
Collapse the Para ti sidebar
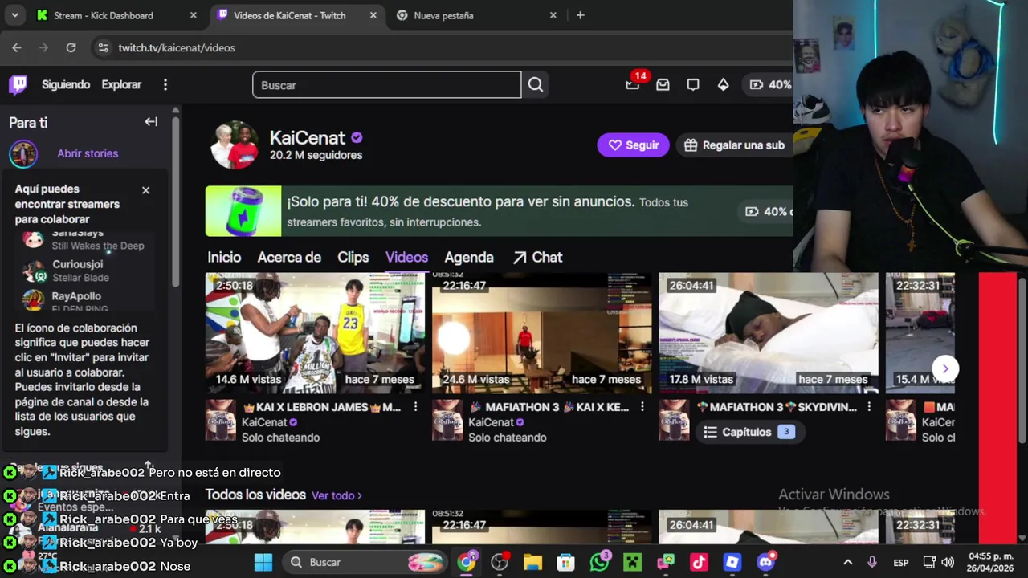(x=151, y=122)
